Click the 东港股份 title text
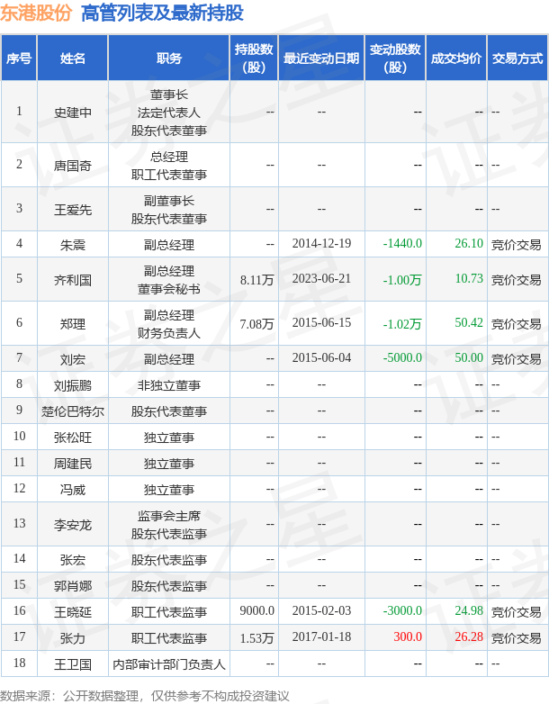This screenshot has width=549, height=704. [x=36, y=13]
